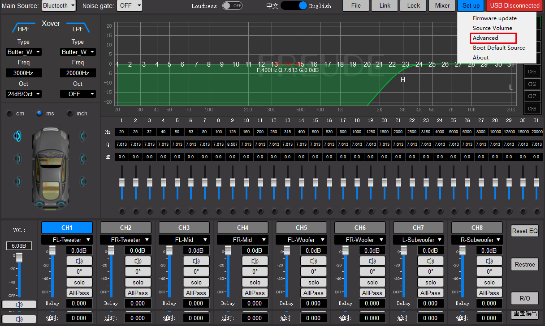545x326 pixels.
Task: Click the round knob under band 1 slider
Action: click(121, 212)
